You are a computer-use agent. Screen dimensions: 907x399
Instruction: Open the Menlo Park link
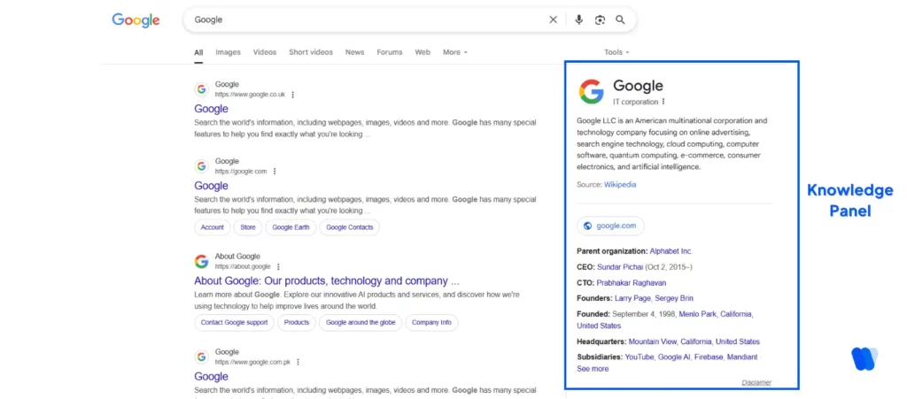coord(698,314)
